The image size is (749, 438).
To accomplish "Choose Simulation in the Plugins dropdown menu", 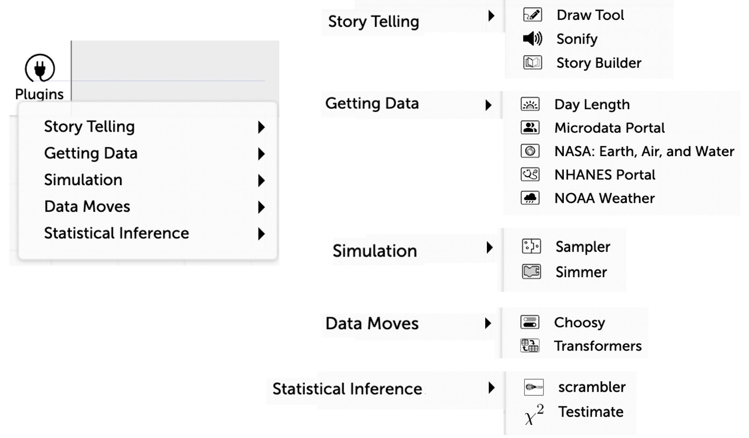I will click(x=83, y=180).
